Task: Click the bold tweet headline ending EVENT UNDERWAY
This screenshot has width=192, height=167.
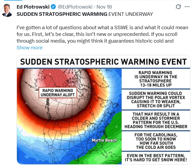Action: coord(85,14)
